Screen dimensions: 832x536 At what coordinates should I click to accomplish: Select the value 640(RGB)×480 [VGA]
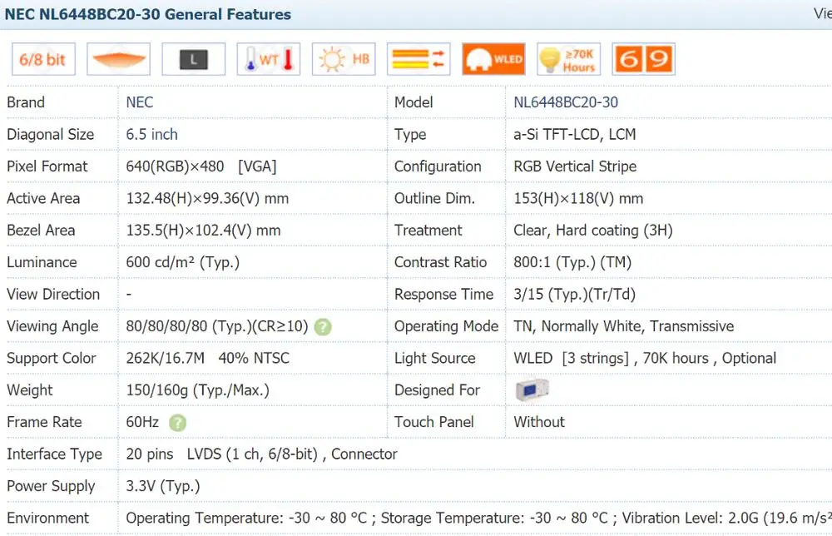click(x=201, y=166)
